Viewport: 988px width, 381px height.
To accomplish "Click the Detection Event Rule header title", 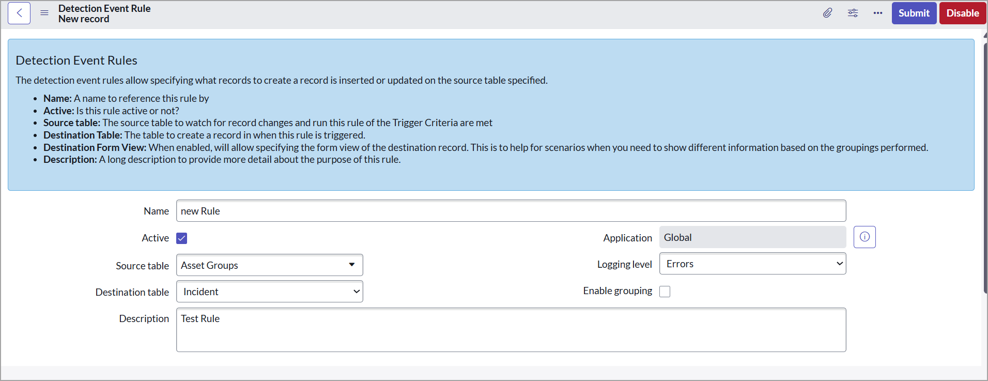I will 104,8.
